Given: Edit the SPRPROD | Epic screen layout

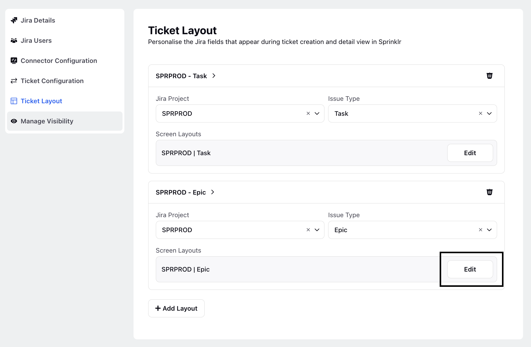Looking at the screenshot, I should (470, 269).
